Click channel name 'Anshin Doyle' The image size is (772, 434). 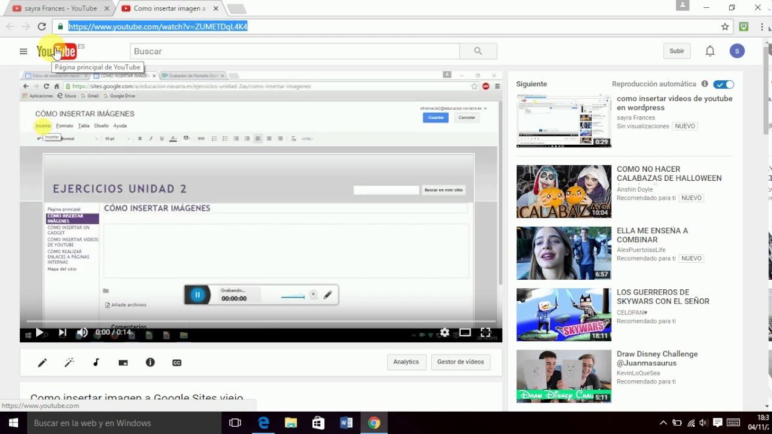pos(634,189)
